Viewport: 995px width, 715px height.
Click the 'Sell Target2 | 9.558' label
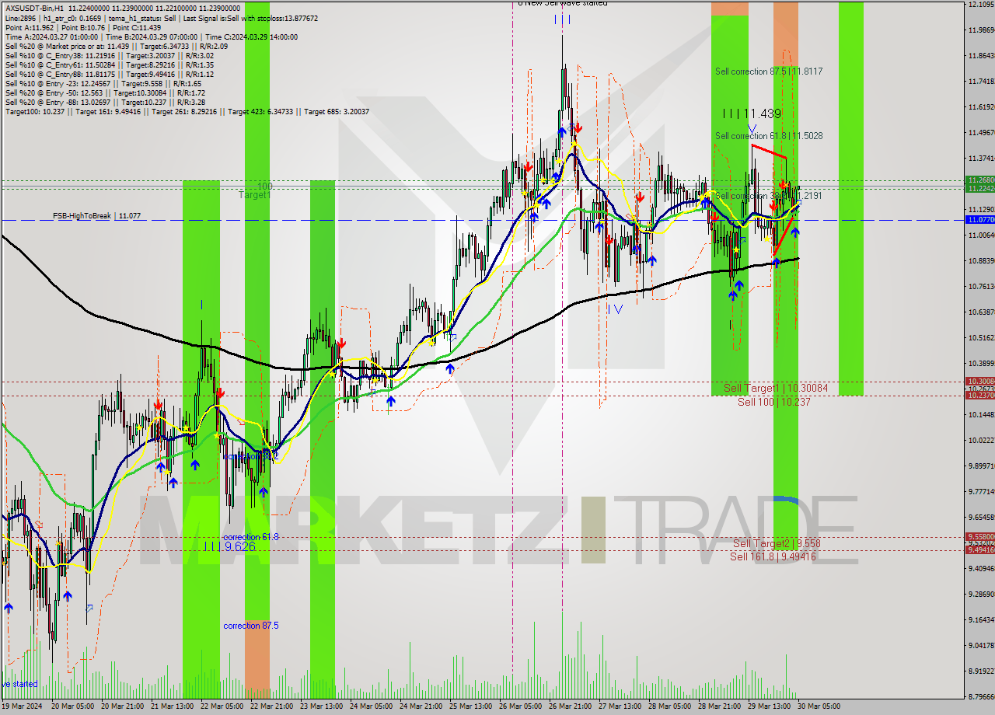[777, 544]
